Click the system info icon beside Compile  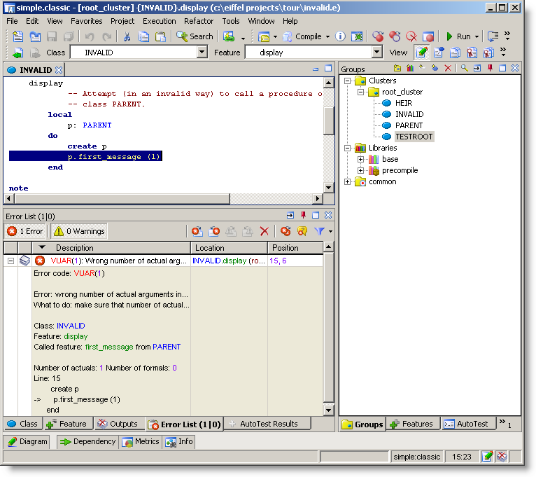(x=340, y=36)
